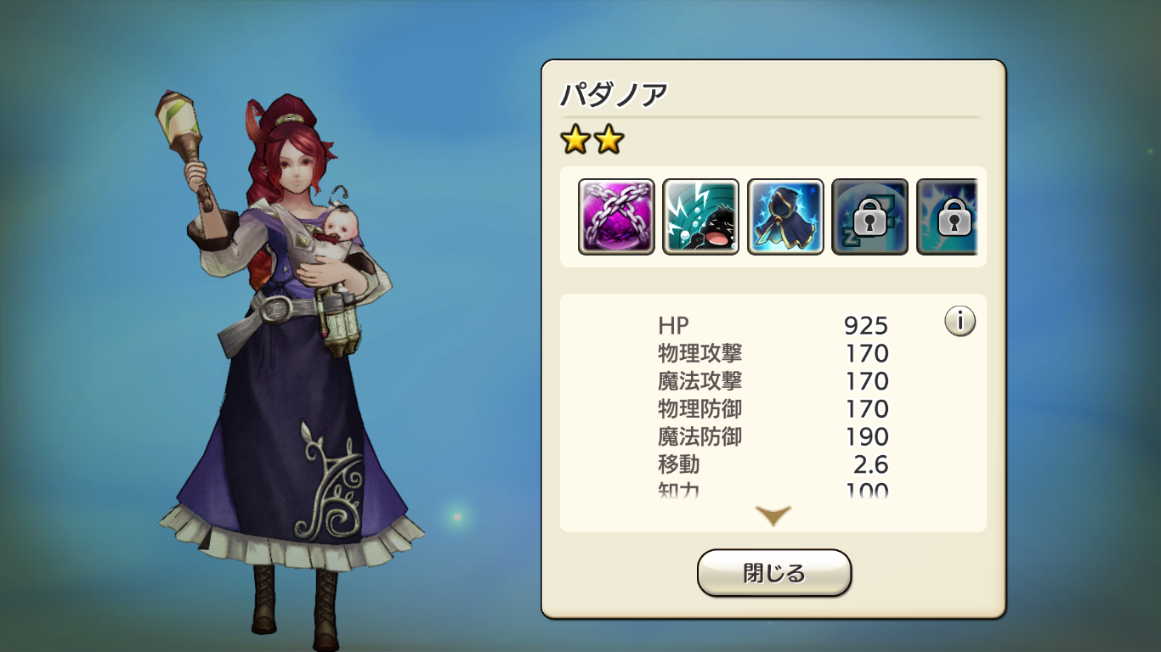Click the first gold rarity star
This screenshot has width=1161, height=652.
click(x=575, y=140)
